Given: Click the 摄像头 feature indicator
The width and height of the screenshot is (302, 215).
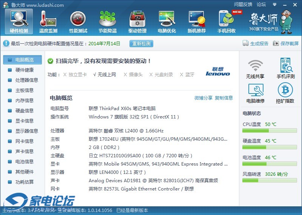Looking at the screenshot, I should (x=133, y=74).
